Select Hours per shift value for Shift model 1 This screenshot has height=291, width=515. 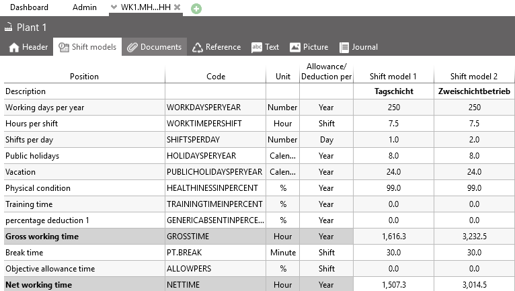coord(393,124)
